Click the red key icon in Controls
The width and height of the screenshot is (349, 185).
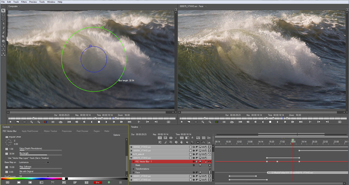[x=97, y=183]
